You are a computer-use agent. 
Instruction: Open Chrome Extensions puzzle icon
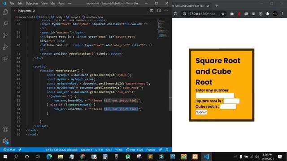[268, 14]
